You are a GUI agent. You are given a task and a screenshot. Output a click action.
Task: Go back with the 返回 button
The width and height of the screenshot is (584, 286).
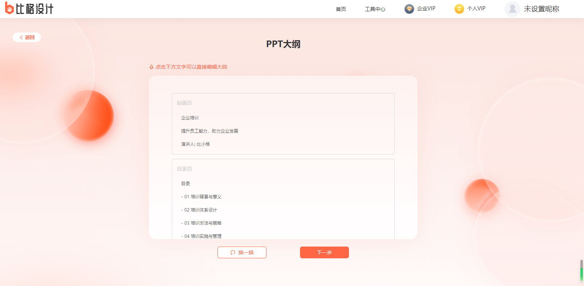point(27,37)
